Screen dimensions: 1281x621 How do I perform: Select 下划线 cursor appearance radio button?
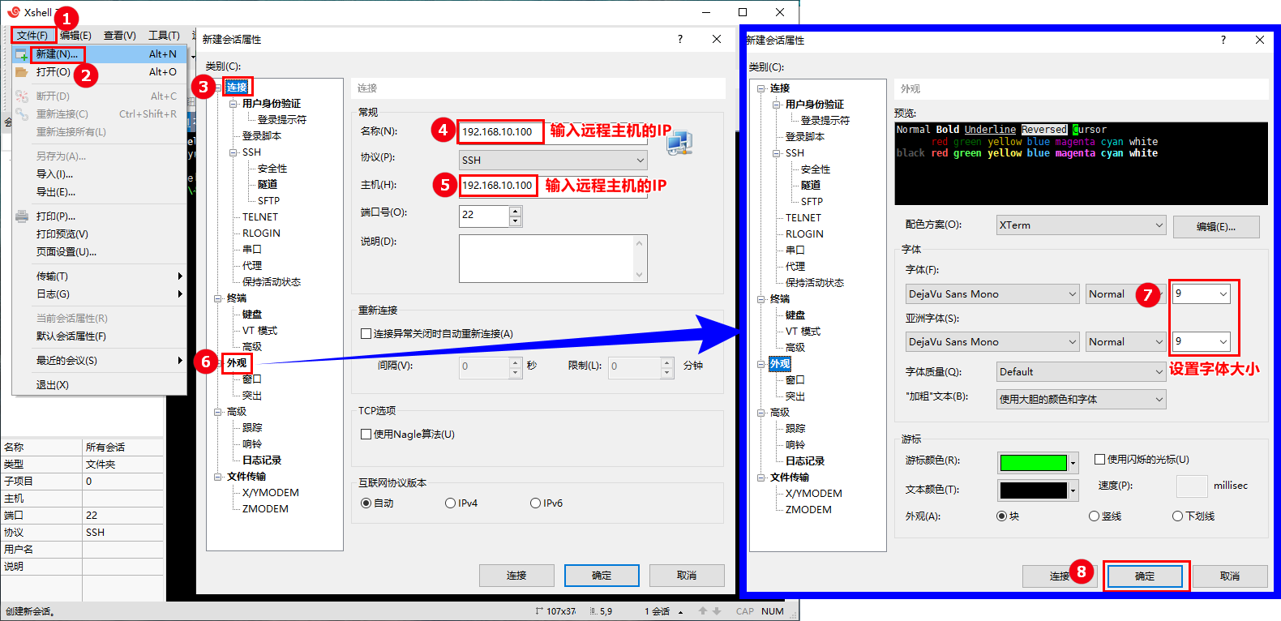(x=1177, y=516)
